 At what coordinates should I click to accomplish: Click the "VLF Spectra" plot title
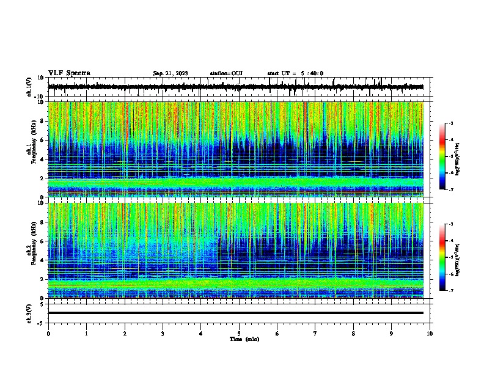point(69,73)
